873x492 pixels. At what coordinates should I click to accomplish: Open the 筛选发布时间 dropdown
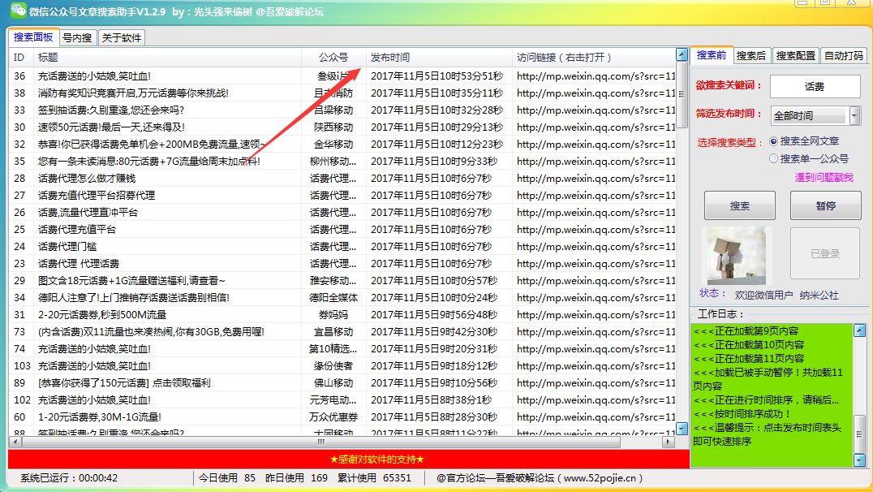811,114
